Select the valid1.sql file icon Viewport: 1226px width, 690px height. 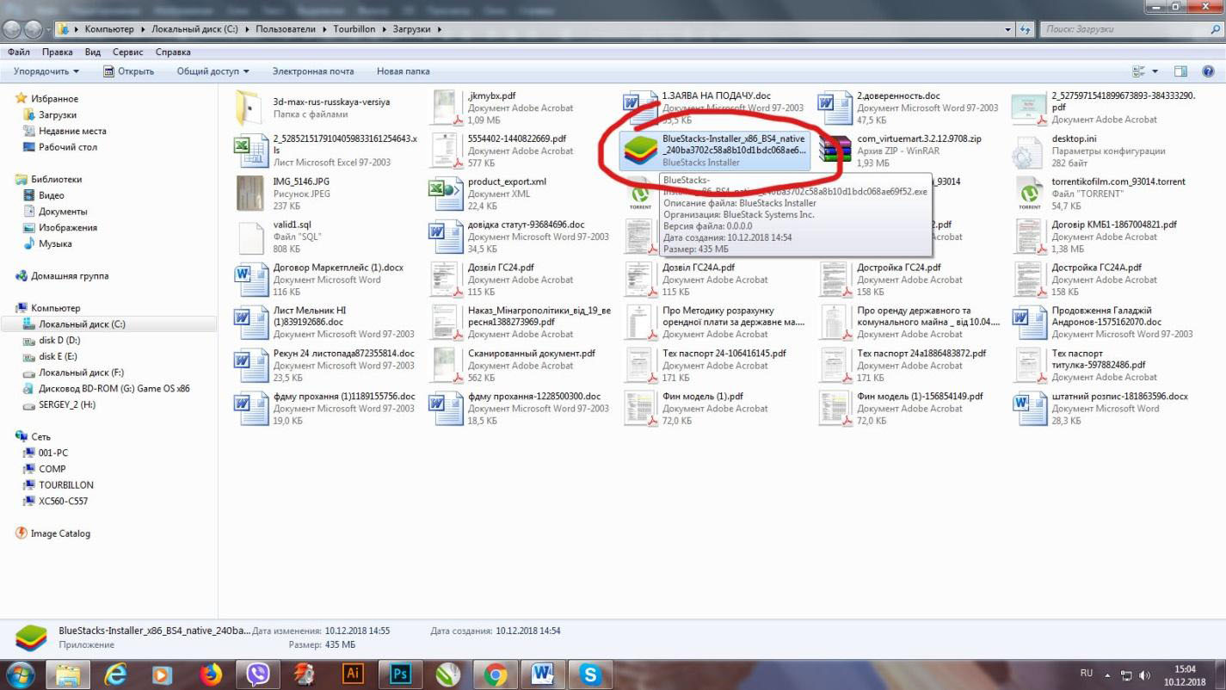point(250,237)
